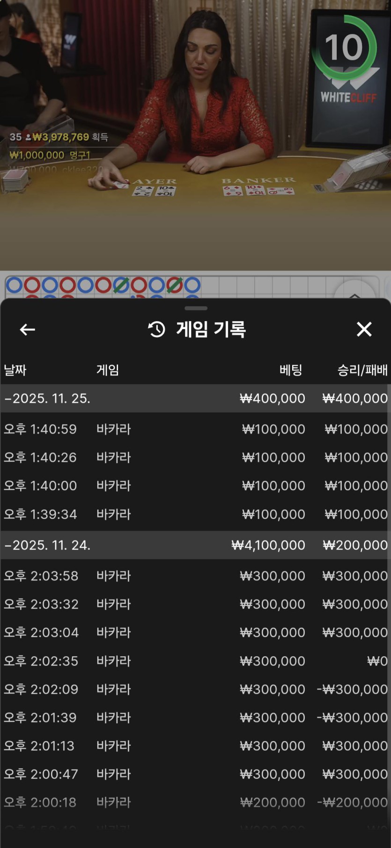This screenshot has width=391, height=848.
Task: Tap the first blue circle in the roadmap
Action: click(14, 285)
